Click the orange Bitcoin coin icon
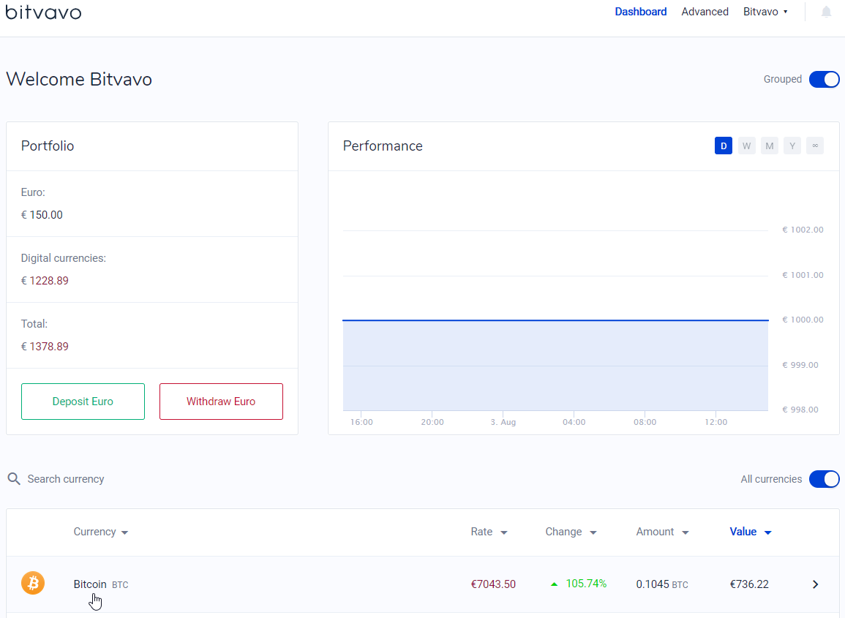Screen dimensions: 845x618 (33, 584)
